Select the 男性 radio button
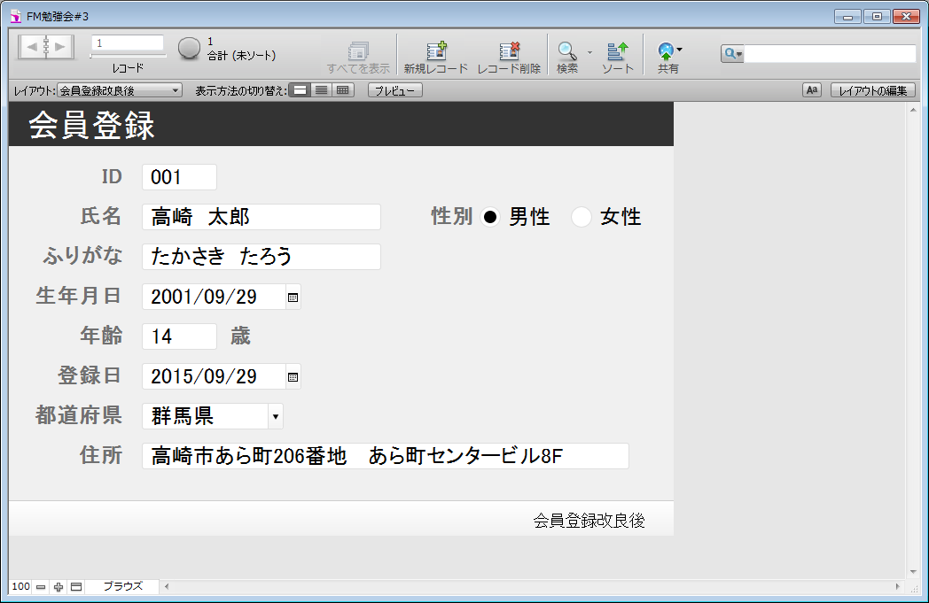The height and width of the screenshot is (603, 929). point(490,217)
